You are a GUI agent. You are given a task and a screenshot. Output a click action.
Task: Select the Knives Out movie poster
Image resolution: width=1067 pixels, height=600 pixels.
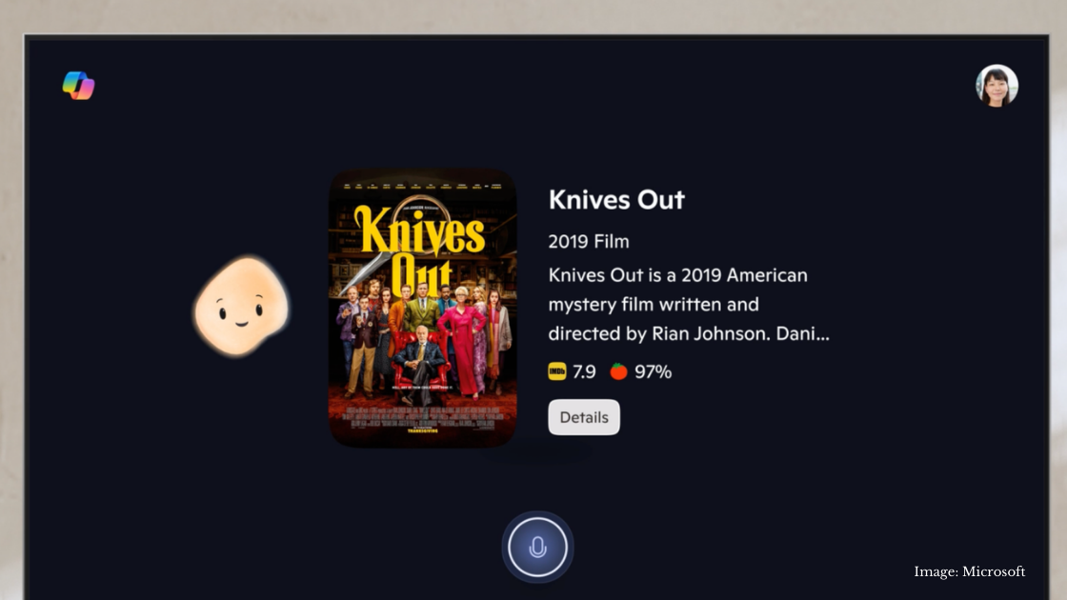pyautogui.click(x=423, y=309)
